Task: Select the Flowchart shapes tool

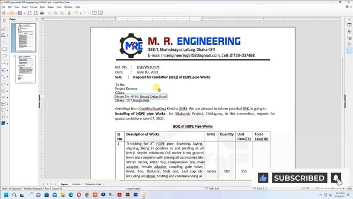Action: [3, 104]
